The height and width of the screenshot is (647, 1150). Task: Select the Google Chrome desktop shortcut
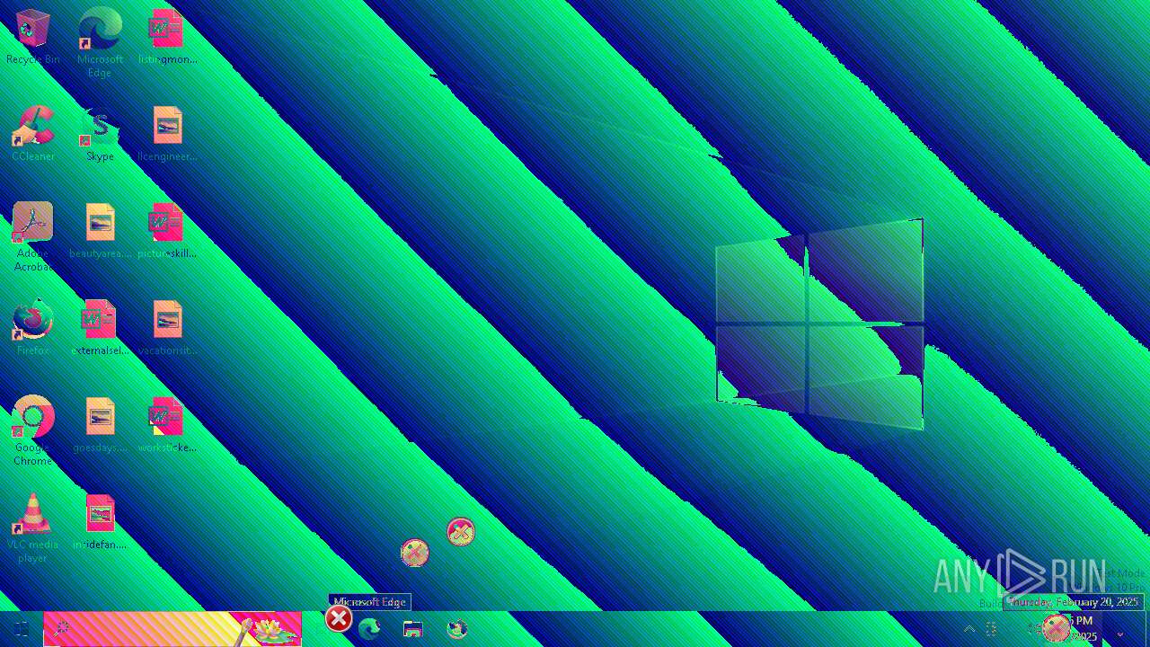click(x=33, y=430)
